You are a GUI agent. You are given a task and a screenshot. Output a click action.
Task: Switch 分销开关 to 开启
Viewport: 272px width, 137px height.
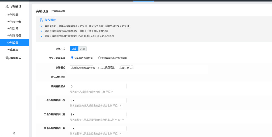tap(74, 49)
